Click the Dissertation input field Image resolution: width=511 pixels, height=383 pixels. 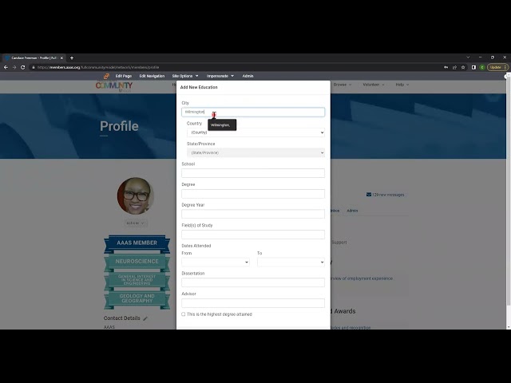coord(253,282)
